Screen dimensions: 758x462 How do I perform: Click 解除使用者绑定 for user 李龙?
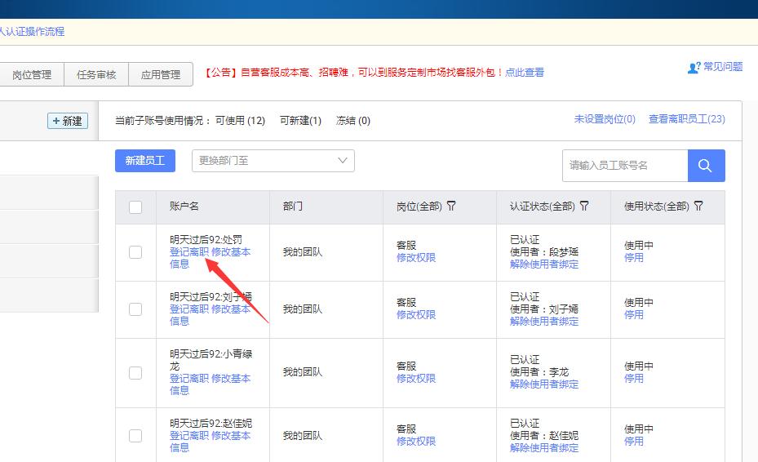544,384
